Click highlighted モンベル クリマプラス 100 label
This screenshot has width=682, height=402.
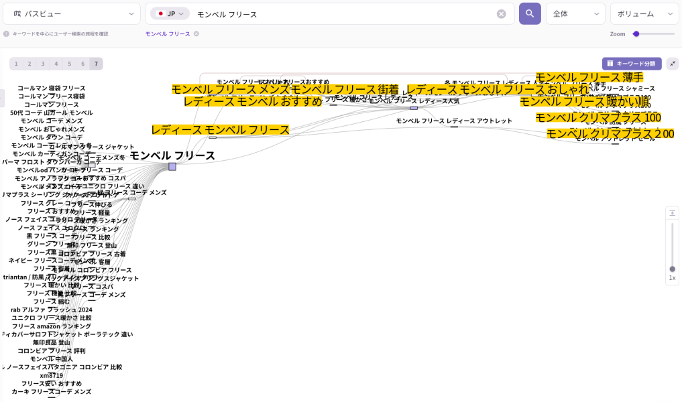pyautogui.click(x=598, y=118)
